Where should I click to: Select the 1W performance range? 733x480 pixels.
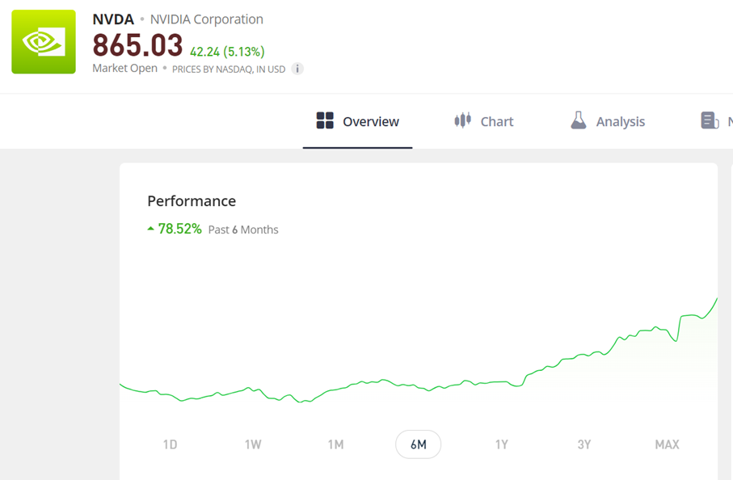tap(253, 444)
